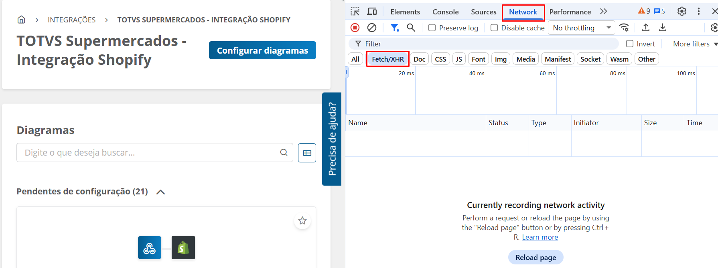Sort requests by Initiator column
718x268 pixels.
[x=606, y=123]
